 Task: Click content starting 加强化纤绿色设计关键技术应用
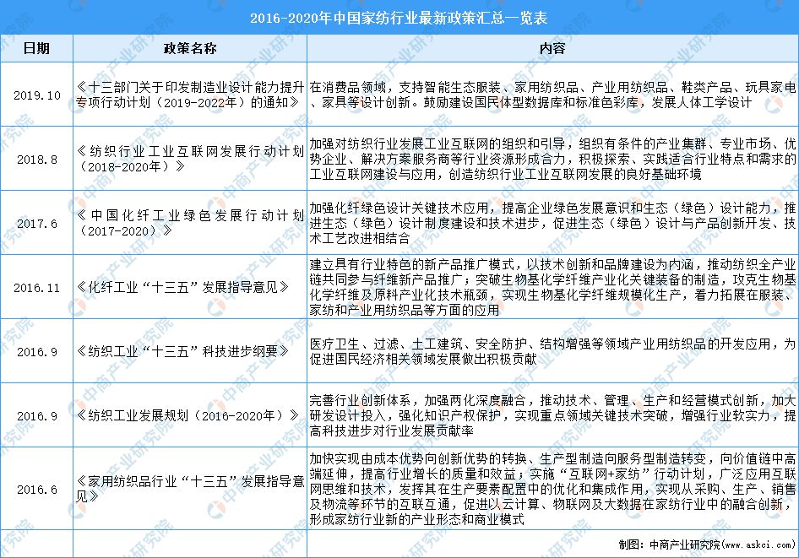click(x=552, y=223)
